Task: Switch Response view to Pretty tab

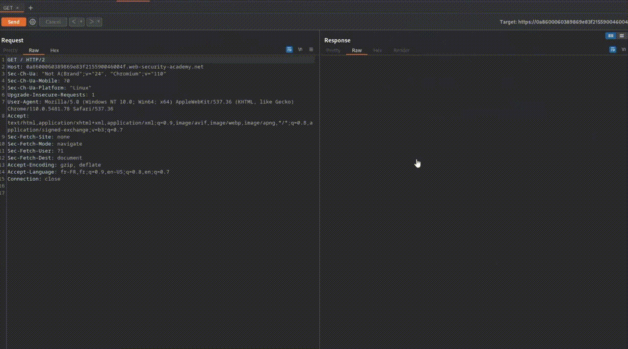Action: coord(333,50)
